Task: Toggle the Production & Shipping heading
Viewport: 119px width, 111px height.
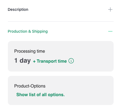Action: click(28, 31)
